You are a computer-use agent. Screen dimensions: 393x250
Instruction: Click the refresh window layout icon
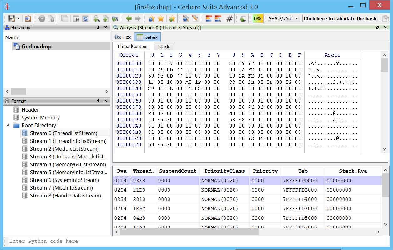pyautogui.click(x=85, y=18)
